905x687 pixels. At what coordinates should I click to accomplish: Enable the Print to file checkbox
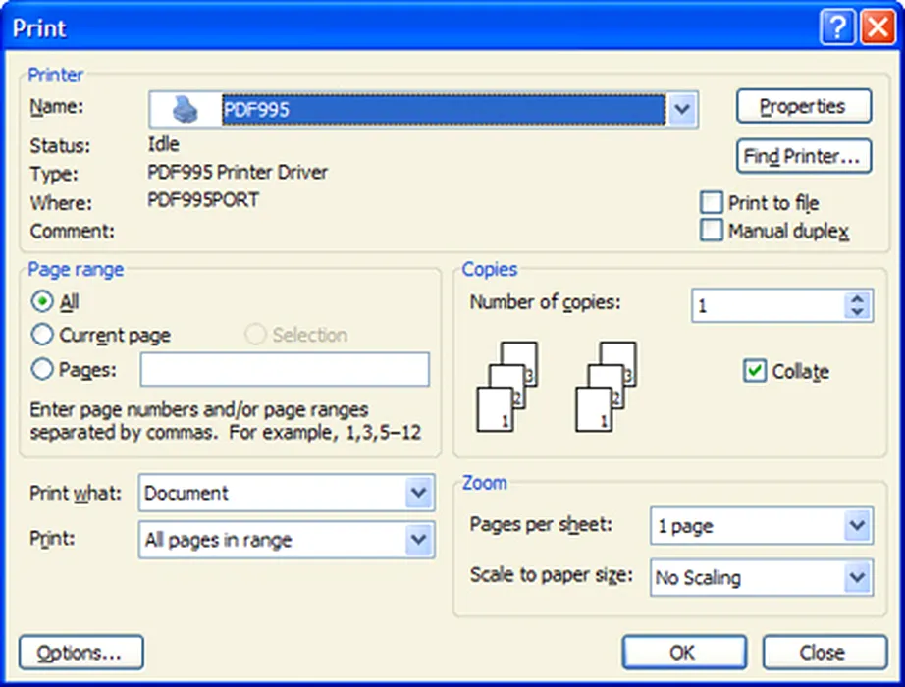click(x=712, y=203)
